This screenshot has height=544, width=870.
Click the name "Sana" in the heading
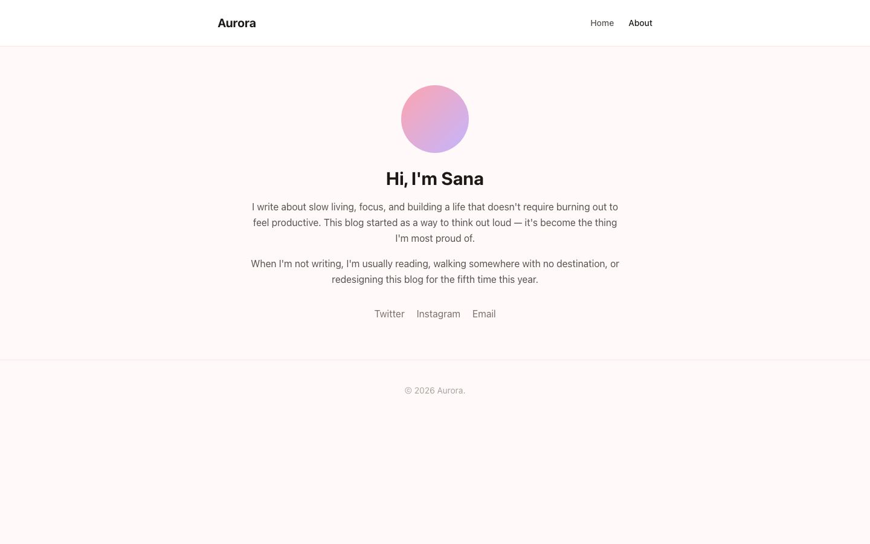pos(462,179)
